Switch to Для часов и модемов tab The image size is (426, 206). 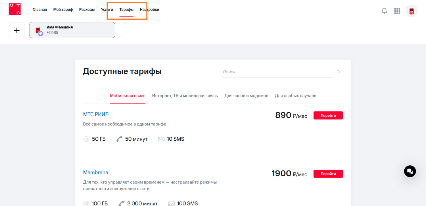246,96
